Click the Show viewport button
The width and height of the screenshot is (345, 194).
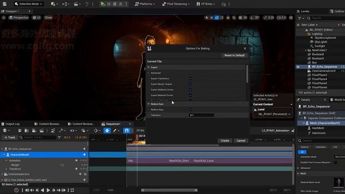[x=49, y=18]
